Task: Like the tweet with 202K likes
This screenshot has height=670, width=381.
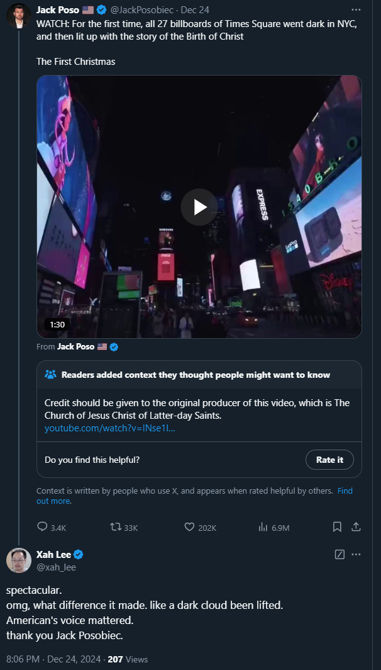Action: point(190,527)
